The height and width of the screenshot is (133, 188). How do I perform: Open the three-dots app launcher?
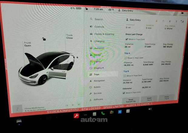(86, 115)
